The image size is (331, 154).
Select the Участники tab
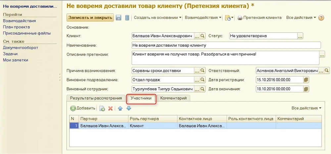pyautogui.click(x=141, y=98)
